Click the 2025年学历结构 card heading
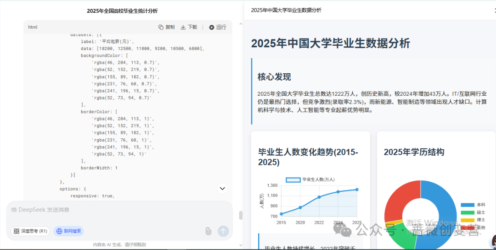Viewport: 496px width, 250px height. (414, 152)
